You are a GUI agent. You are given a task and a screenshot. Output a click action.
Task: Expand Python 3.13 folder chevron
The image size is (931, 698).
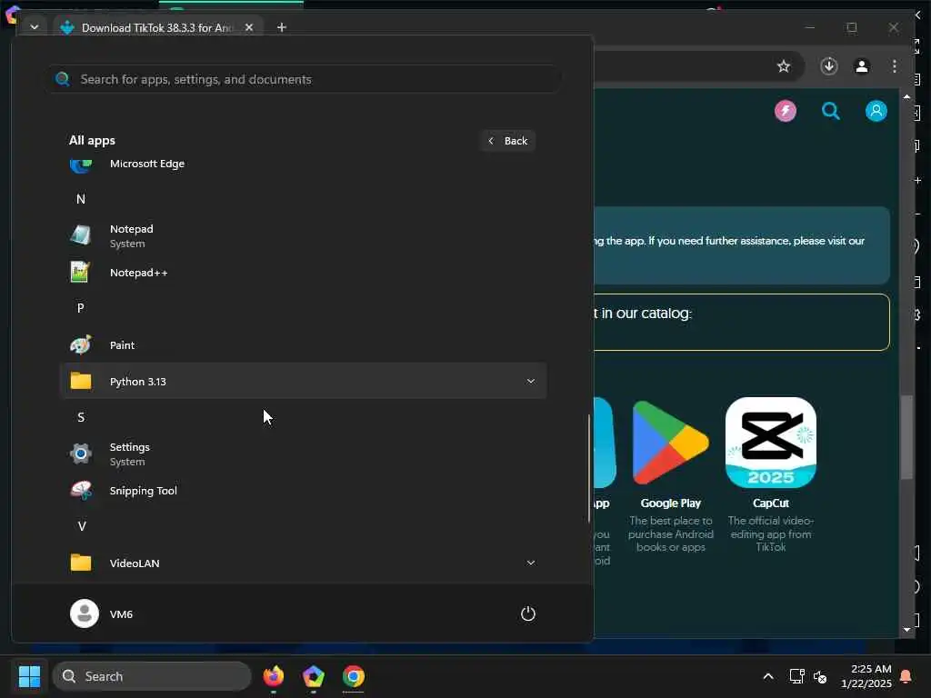click(531, 381)
